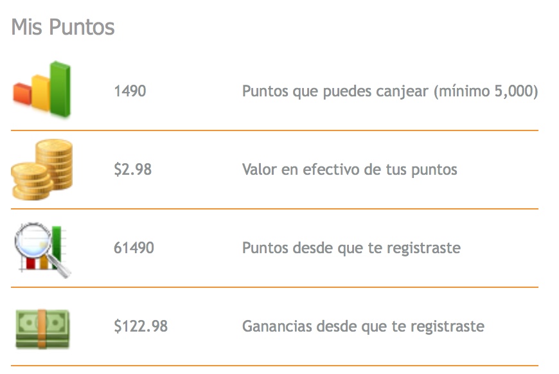Click the stacked gold coins icon
559x374 pixels.
(x=42, y=170)
